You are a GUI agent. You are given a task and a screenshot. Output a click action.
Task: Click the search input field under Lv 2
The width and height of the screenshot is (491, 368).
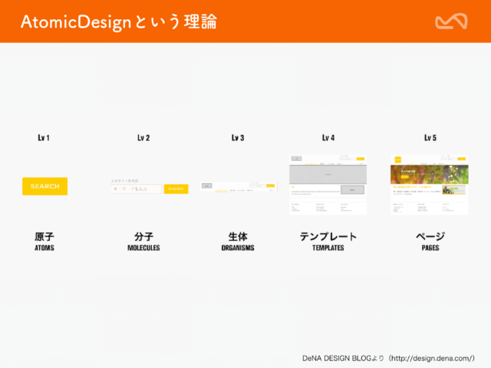(x=137, y=189)
